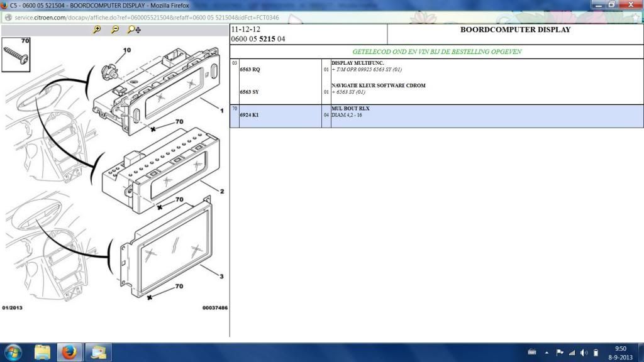644x362 pixels.
Task: Click the Show desktop strip
Action: coord(641,353)
